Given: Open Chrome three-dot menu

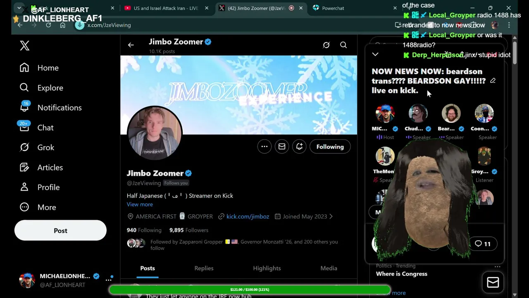Looking at the screenshot, I should (x=509, y=25).
